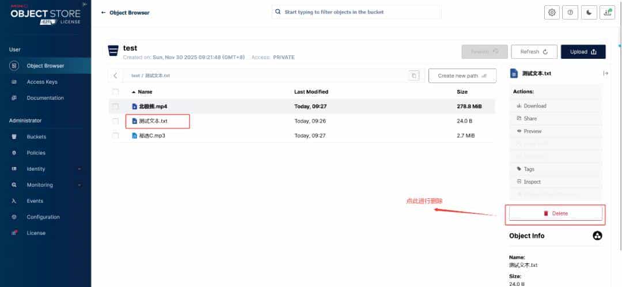Open the downloads/uploads manager icon

pyautogui.click(x=608, y=12)
